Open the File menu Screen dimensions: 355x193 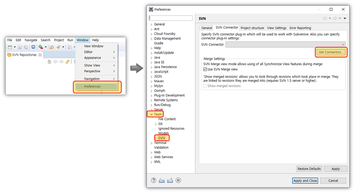point(10,40)
